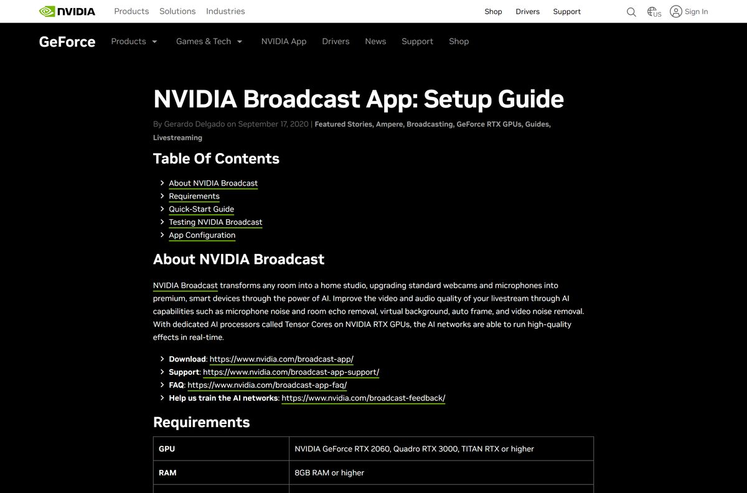
Task: Go to Shop in top bar
Action: point(493,12)
